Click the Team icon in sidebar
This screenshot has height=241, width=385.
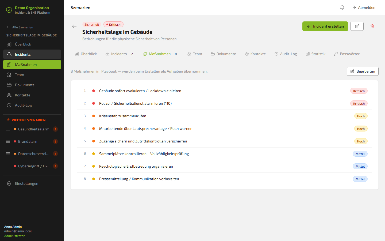[x=9, y=75]
